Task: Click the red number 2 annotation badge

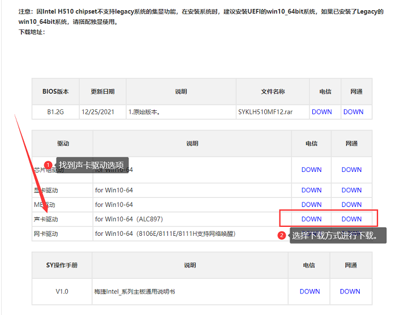Action: point(282,235)
